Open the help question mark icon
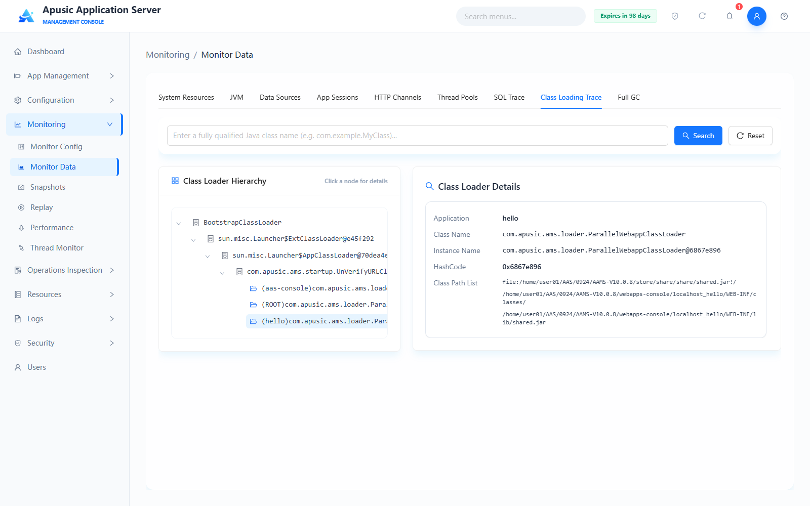Viewport: 810px width, 506px height. [x=784, y=16]
